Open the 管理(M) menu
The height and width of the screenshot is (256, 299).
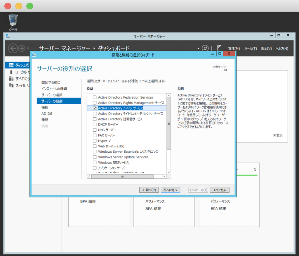tap(234, 48)
